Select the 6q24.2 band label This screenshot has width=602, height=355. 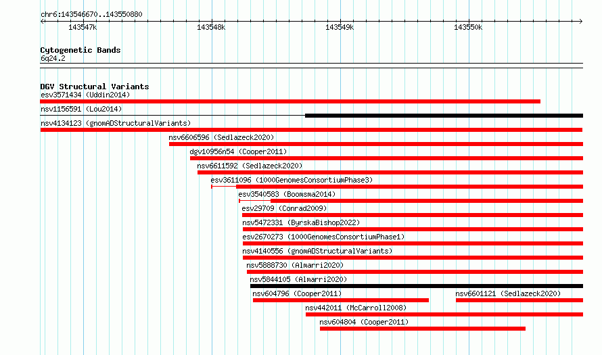(53, 58)
